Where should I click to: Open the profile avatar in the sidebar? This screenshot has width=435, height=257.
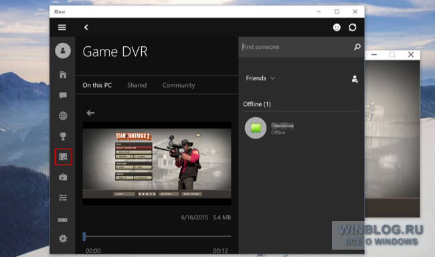pos(63,50)
